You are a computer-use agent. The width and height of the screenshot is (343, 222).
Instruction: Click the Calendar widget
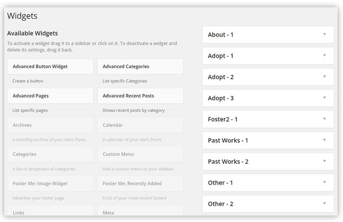140,125
